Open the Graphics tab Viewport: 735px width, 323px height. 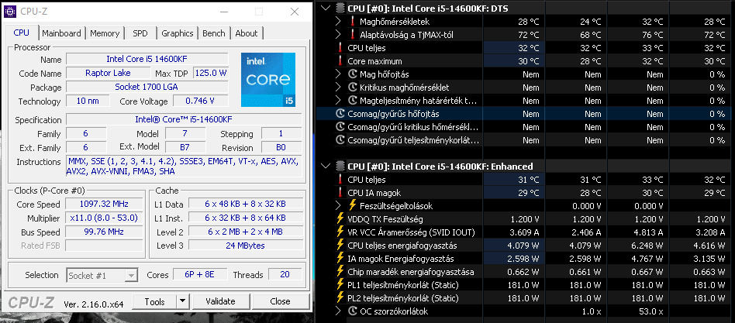click(x=178, y=33)
